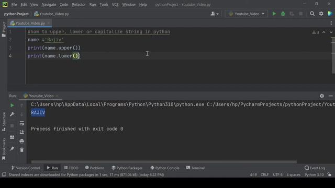The width and height of the screenshot is (335, 188).
Task: Click horizontal scrollbar in Run console
Action: (x=164, y=162)
